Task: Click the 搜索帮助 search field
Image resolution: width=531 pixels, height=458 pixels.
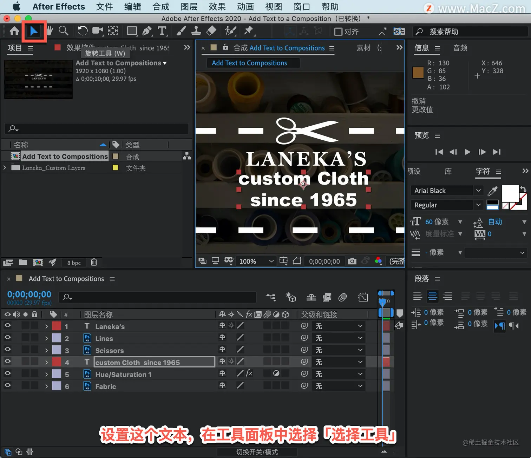Action: [471, 32]
